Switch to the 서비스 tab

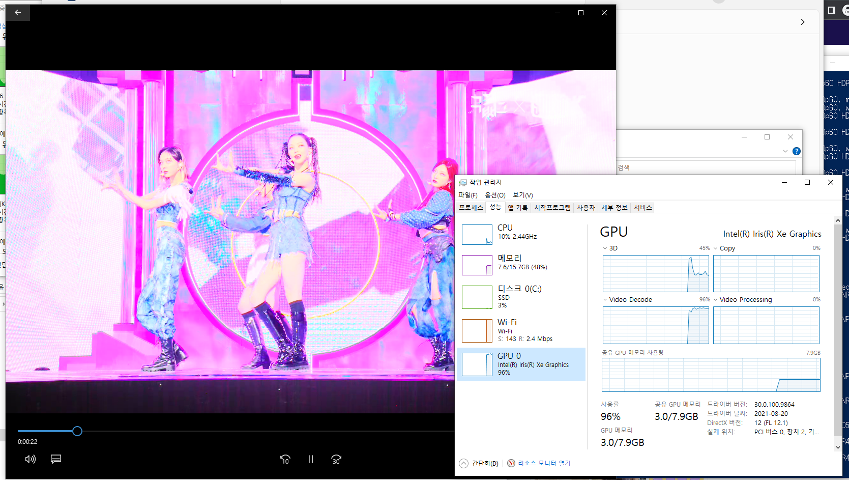pos(642,208)
